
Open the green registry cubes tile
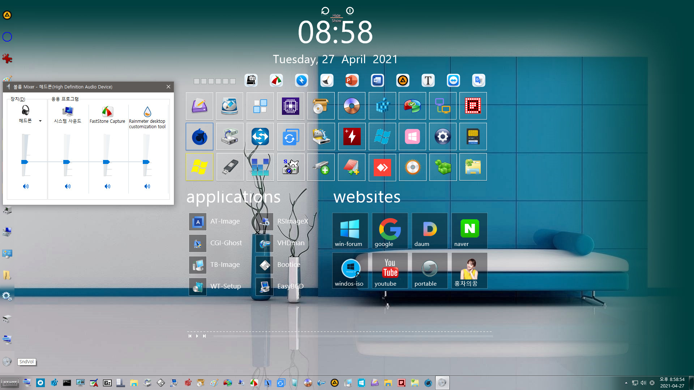coord(443,167)
